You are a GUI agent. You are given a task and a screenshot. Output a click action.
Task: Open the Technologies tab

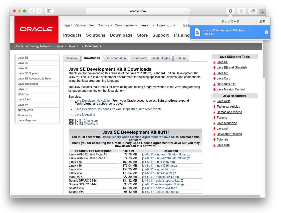(x=161, y=58)
